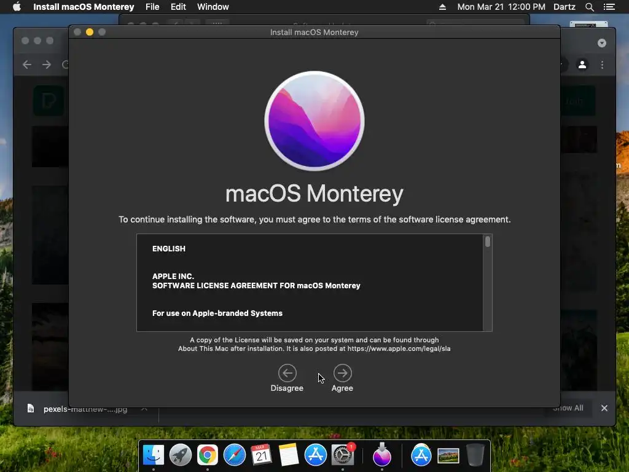Click the Disagree arrow button
Viewport: 629px width, 472px height.
click(287, 373)
